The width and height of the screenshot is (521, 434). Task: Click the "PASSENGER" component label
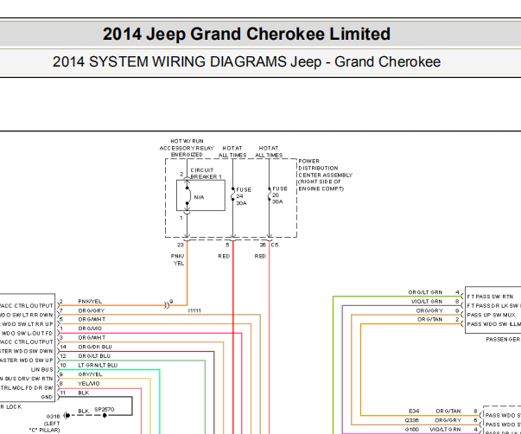(x=503, y=340)
